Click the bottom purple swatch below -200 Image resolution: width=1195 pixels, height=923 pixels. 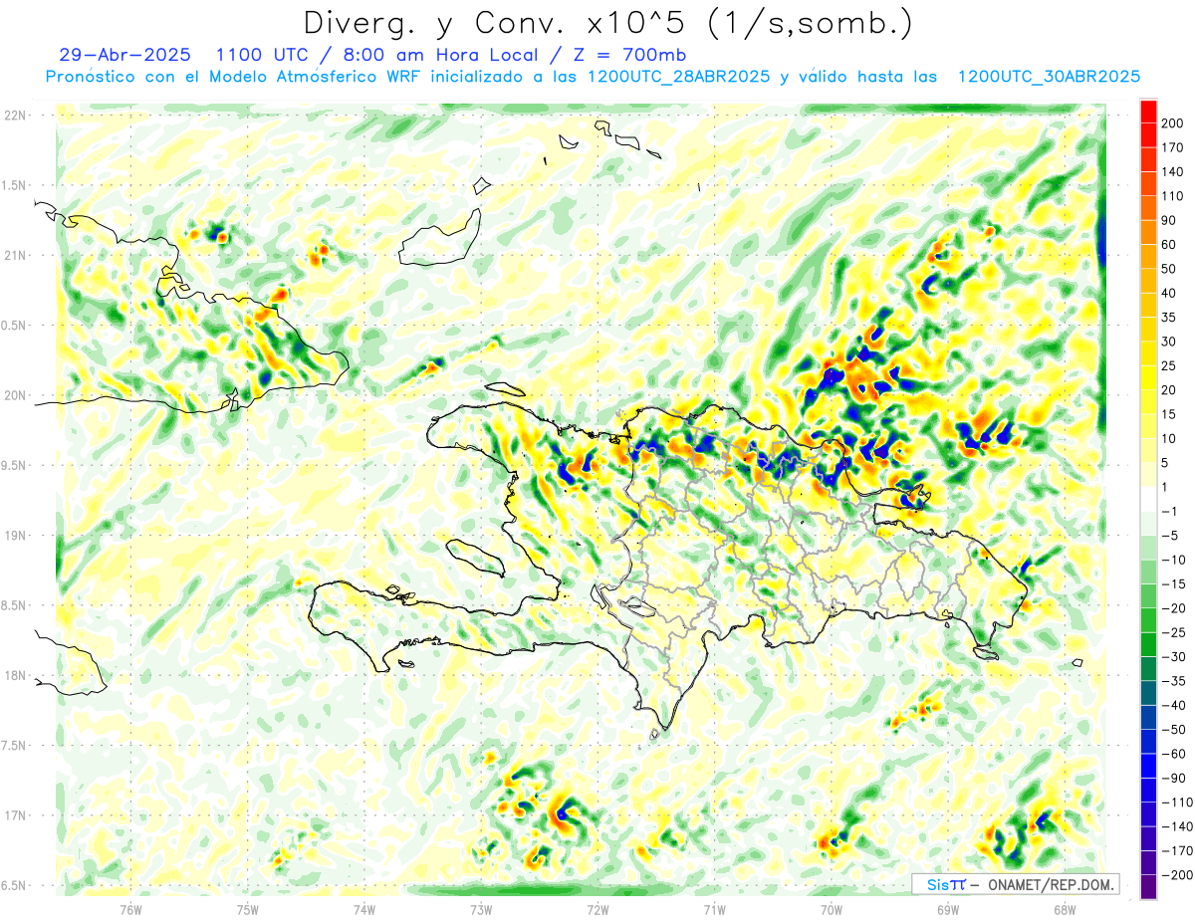[1148, 886]
